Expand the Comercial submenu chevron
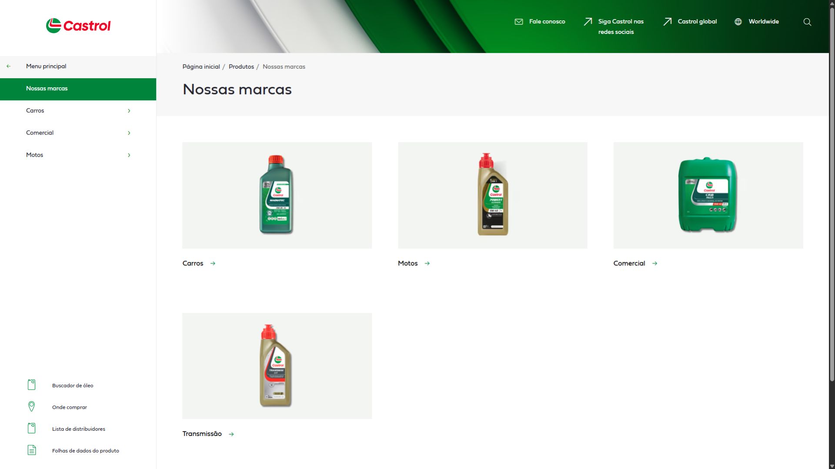835x469 pixels. (129, 133)
